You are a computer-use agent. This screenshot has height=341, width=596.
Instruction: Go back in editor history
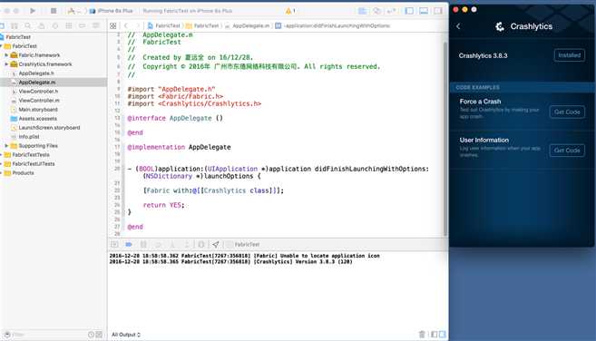pyautogui.click(x=126, y=26)
